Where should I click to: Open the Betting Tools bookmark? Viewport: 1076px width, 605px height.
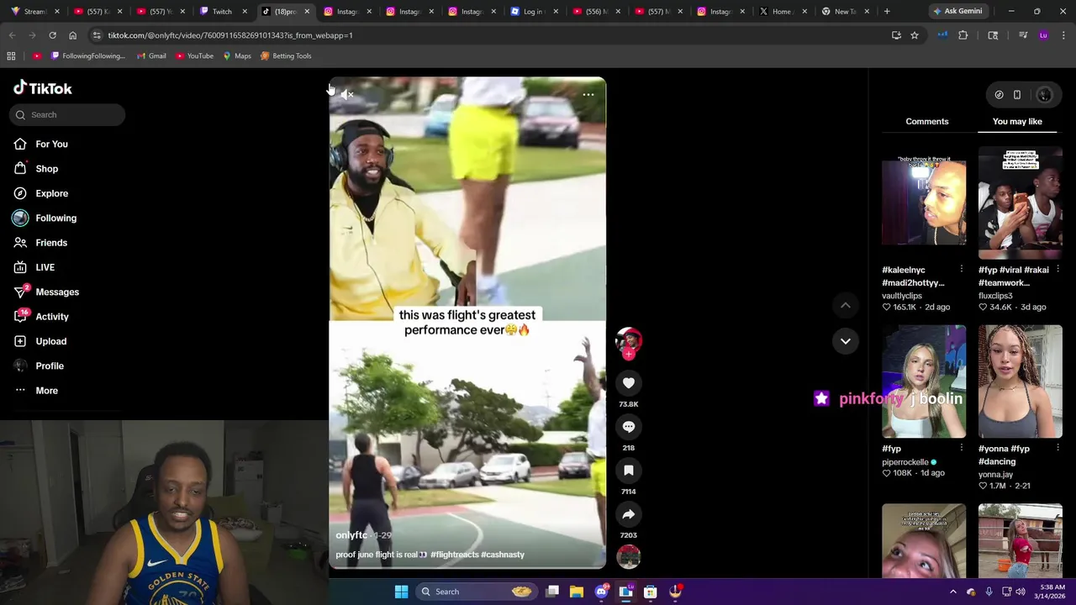(x=286, y=56)
